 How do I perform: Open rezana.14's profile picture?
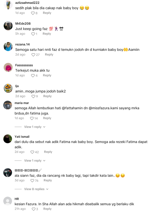tap(8, 46)
